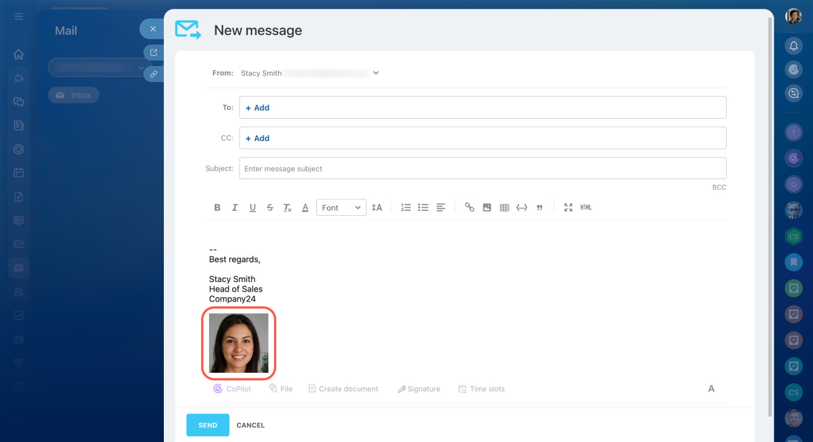Open the Font dropdown
Viewport: 813px width, 442px height.
pos(341,208)
